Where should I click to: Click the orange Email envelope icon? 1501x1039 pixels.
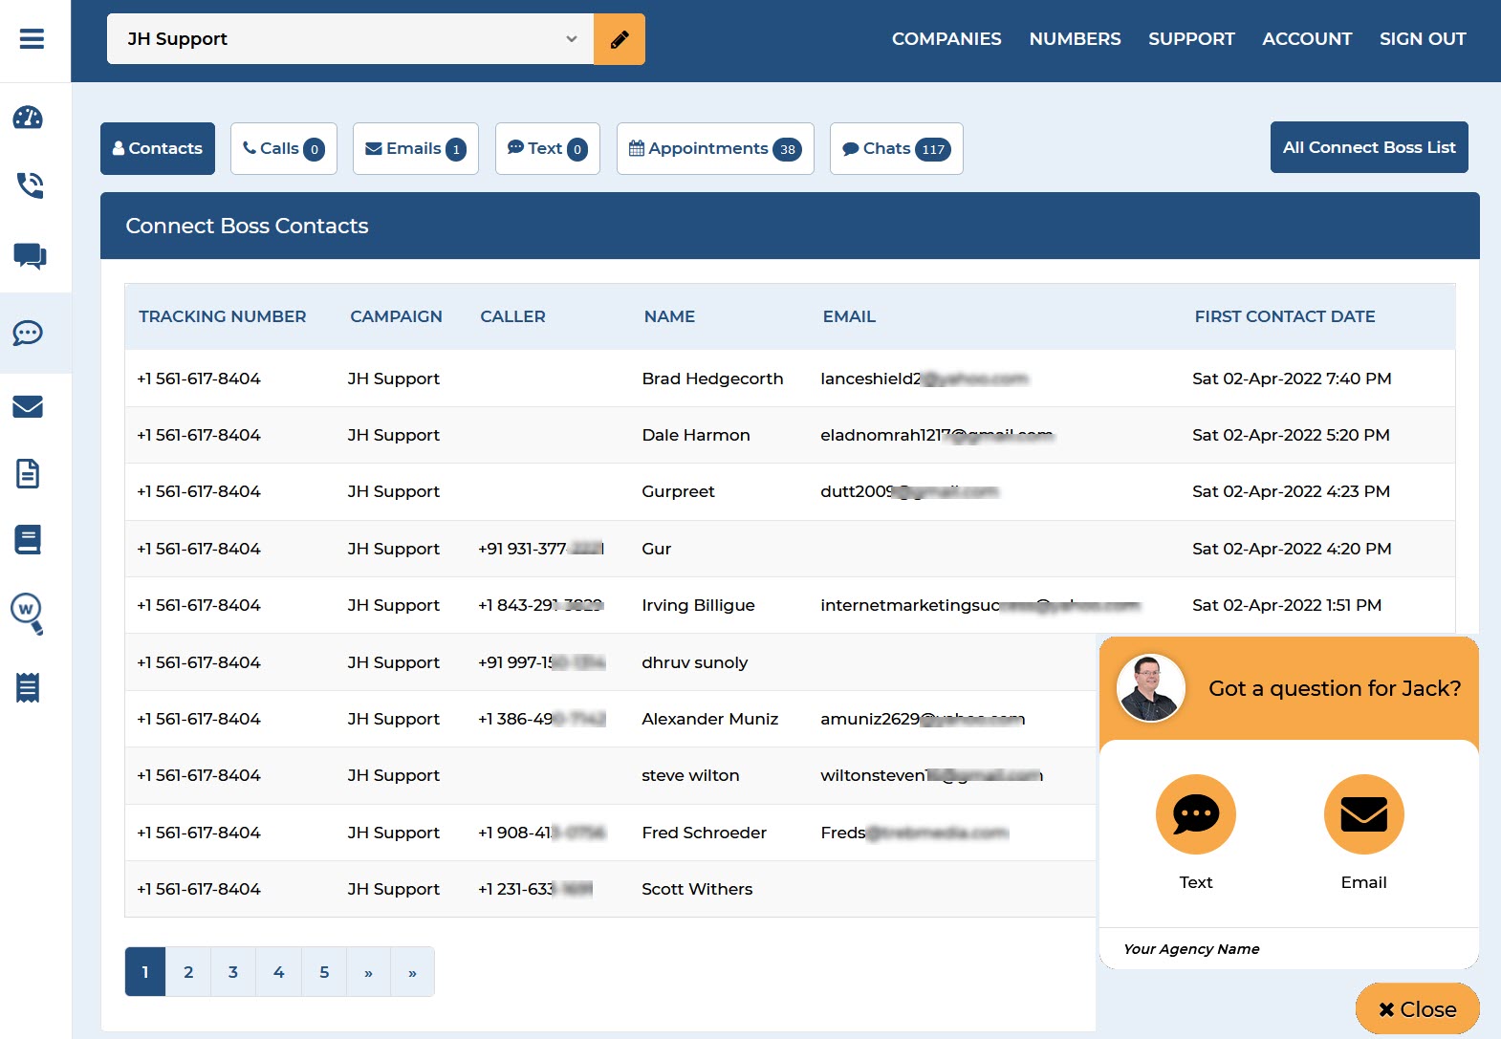coord(1363,814)
